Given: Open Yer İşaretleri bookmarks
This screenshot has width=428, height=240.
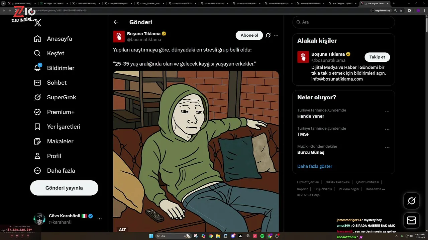Looking at the screenshot, I should 57,127.
